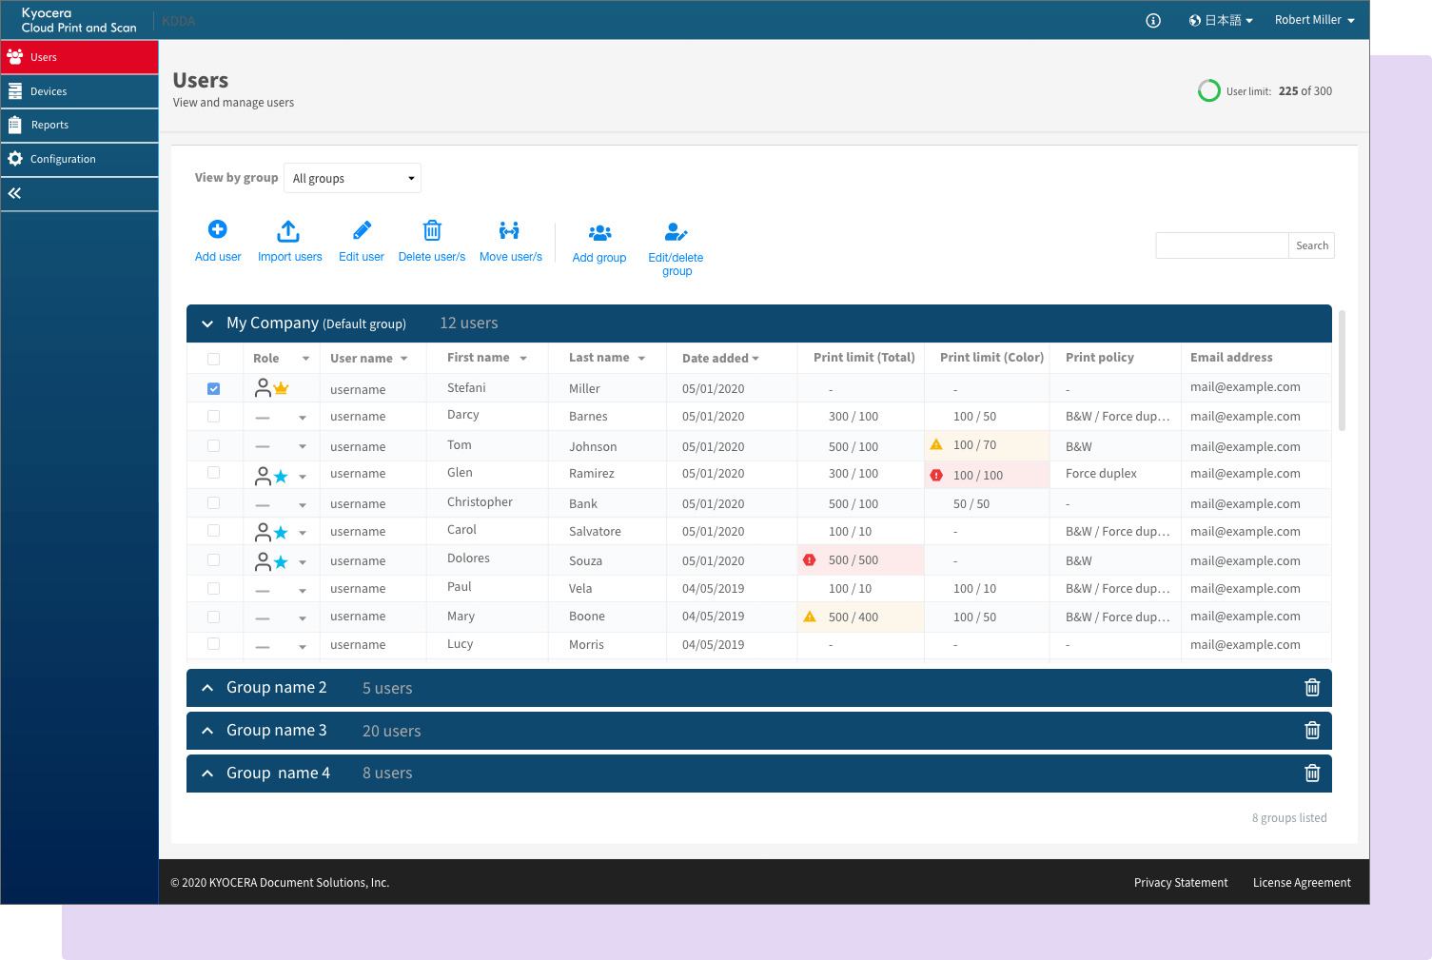Check the checkbox for Christopher Bank
Image resolution: width=1432 pixels, height=960 pixels.
(213, 502)
